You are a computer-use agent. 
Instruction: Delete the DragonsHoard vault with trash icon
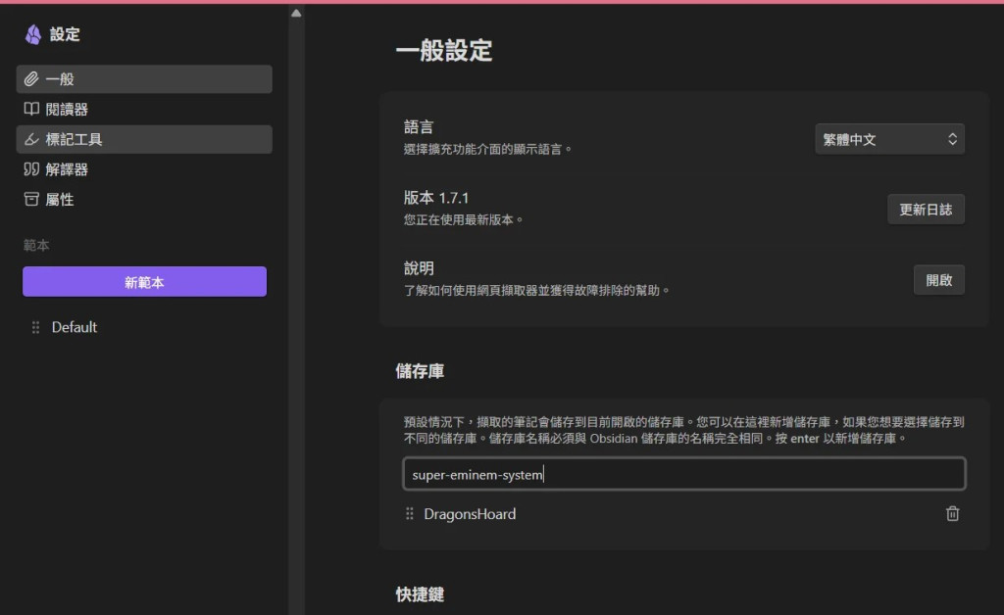pyautogui.click(x=952, y=513)
